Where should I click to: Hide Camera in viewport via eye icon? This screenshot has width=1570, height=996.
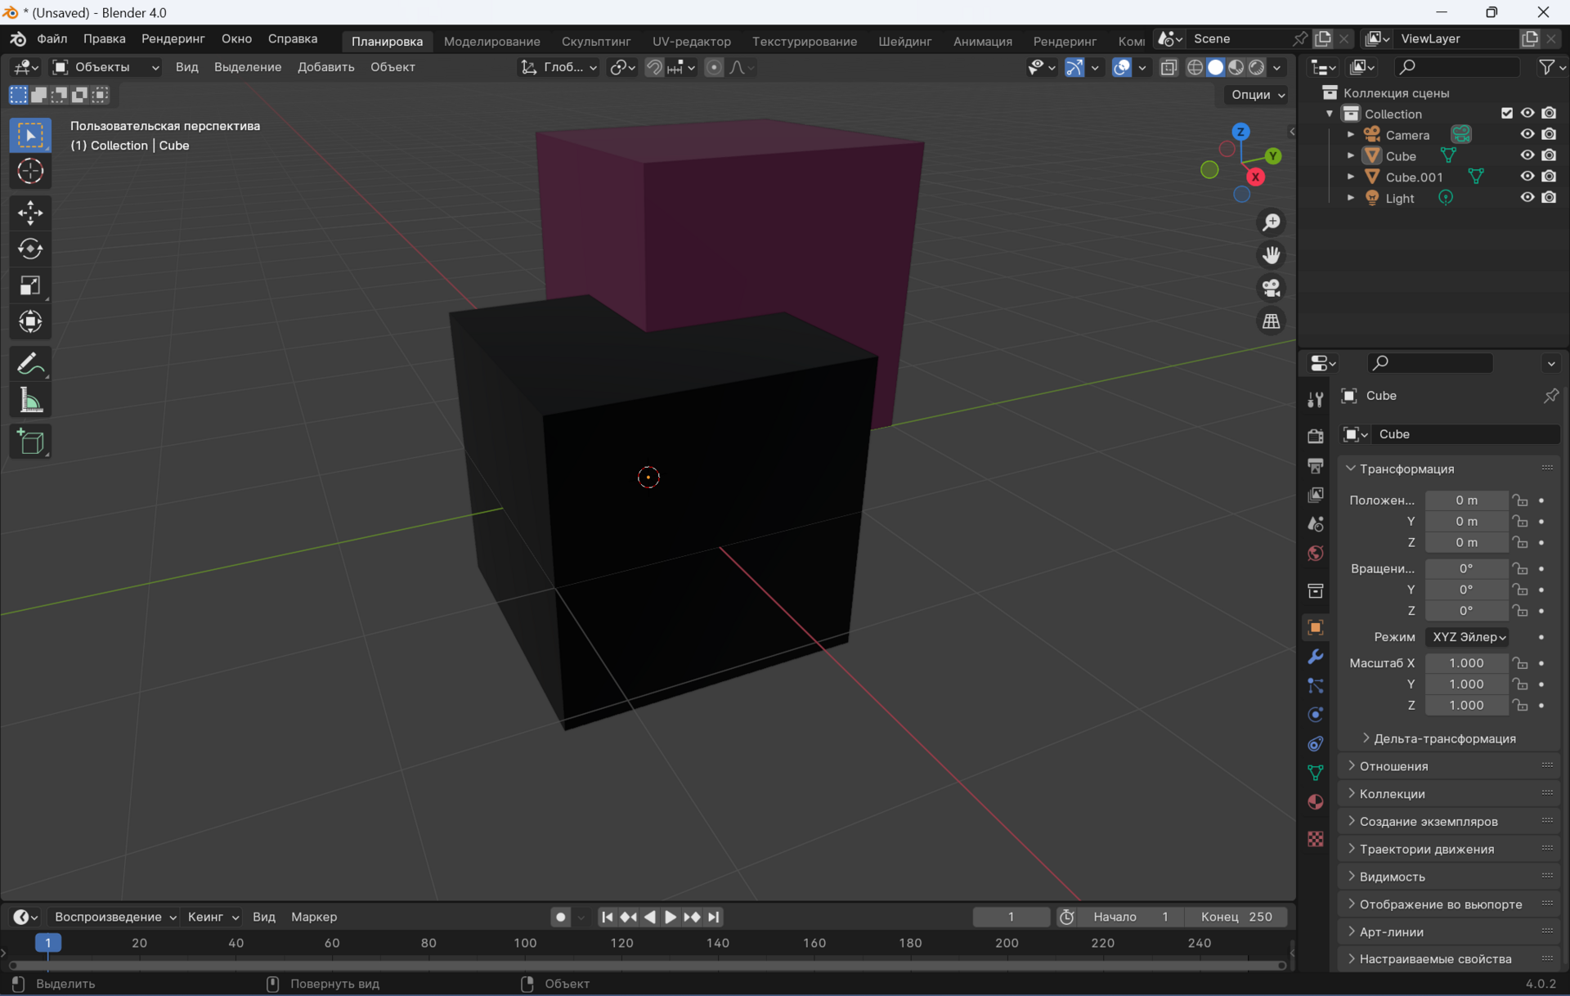1527,134
